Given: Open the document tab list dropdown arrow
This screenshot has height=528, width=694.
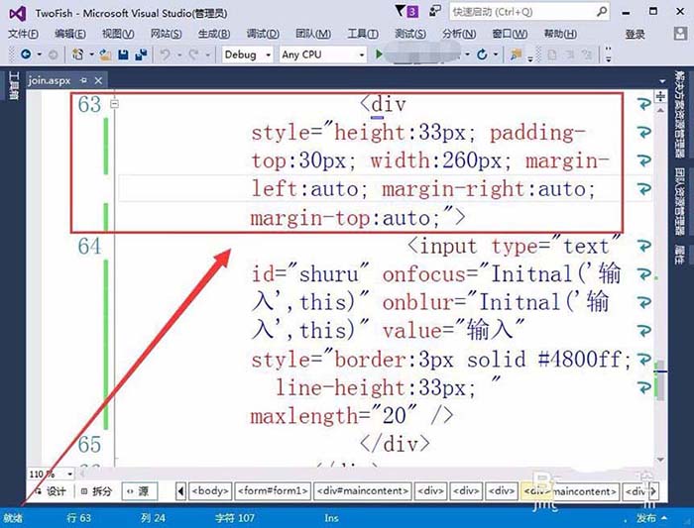Looking at the screenshot, I should click(662, 81).
